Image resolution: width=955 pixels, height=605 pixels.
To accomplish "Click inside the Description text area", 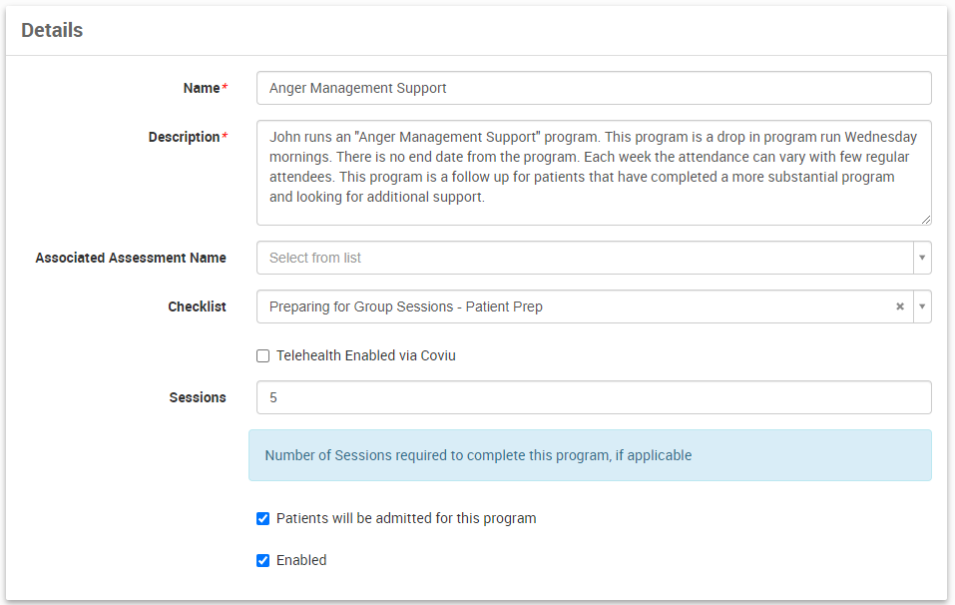I will coord(594,173).
